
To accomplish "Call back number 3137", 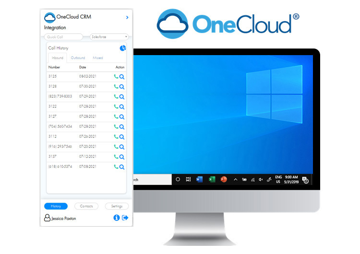I will pyautogui.click(x=116, y=157).
